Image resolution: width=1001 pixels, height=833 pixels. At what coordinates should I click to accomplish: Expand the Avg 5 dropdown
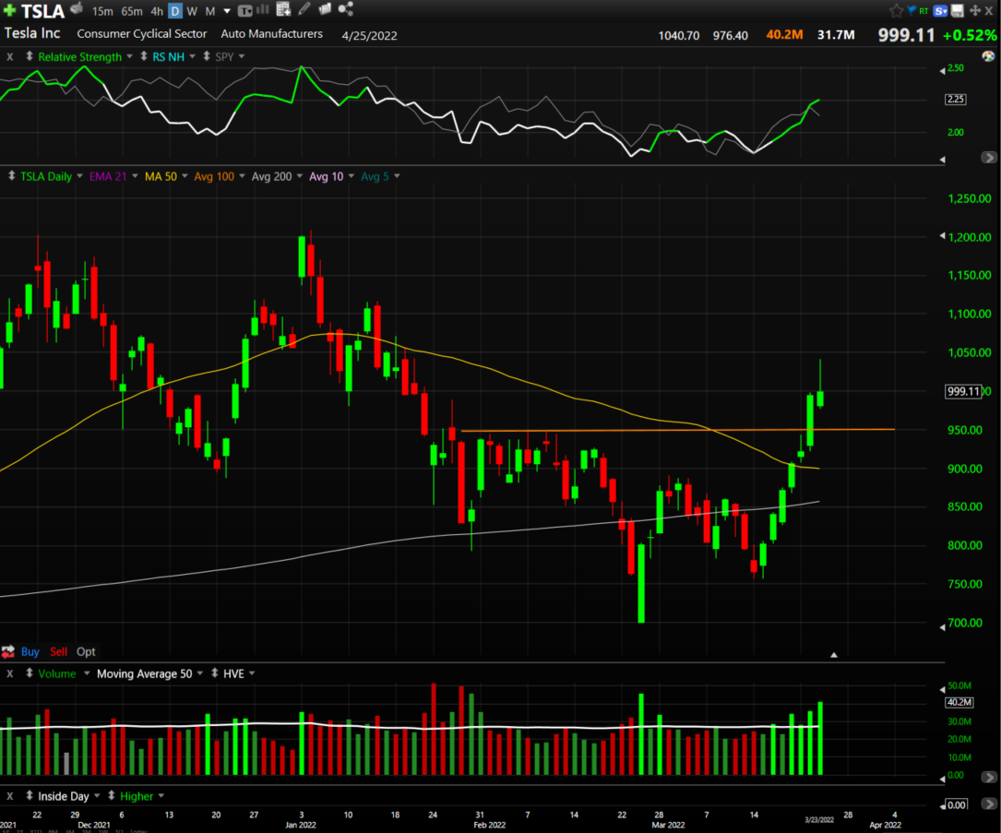tap(397, 175)
